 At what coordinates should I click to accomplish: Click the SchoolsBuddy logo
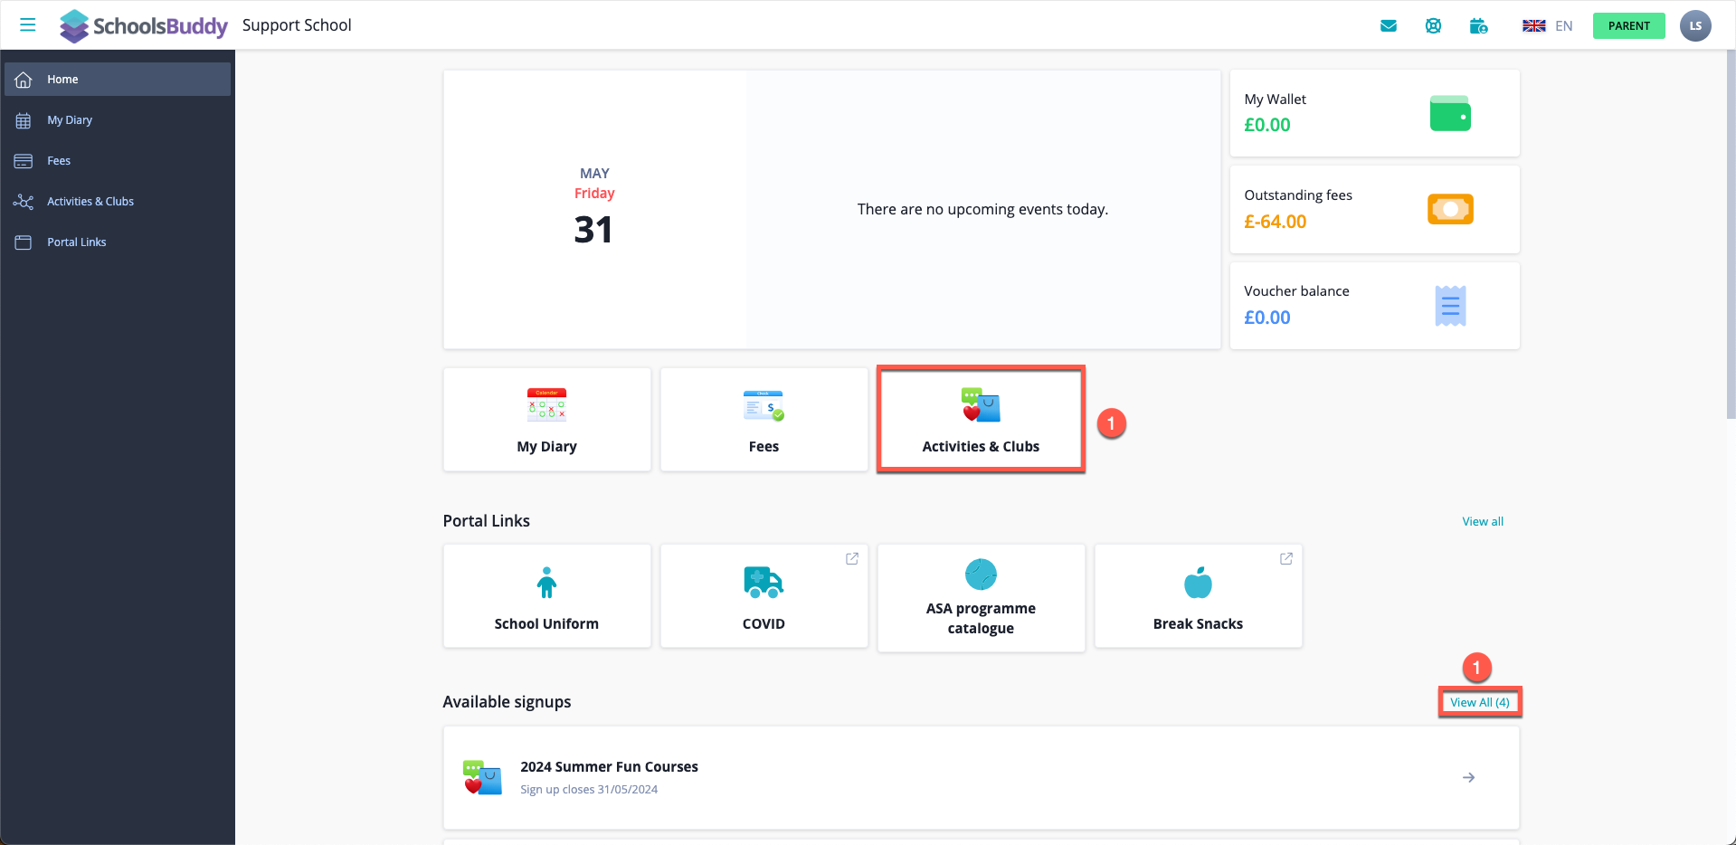tap(143, 26)
